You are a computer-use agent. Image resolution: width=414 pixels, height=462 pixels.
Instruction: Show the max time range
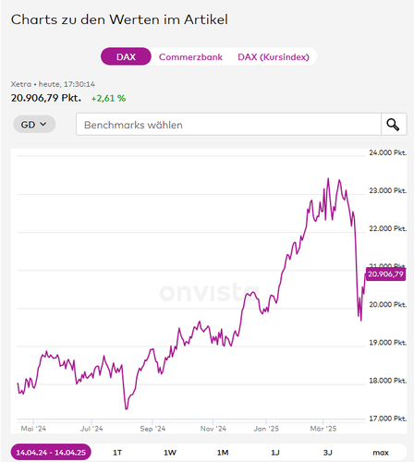coord(381,453)
